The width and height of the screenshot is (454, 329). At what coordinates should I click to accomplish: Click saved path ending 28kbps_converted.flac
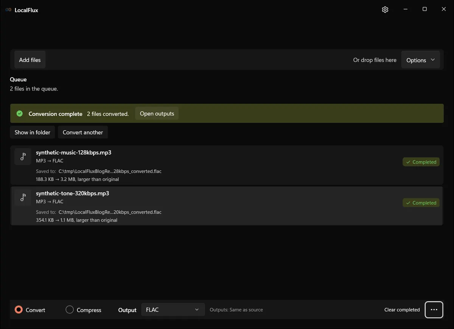110,172
